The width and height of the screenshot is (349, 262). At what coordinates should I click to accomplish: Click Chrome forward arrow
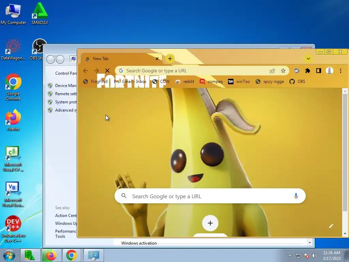[x=96, y=71]
